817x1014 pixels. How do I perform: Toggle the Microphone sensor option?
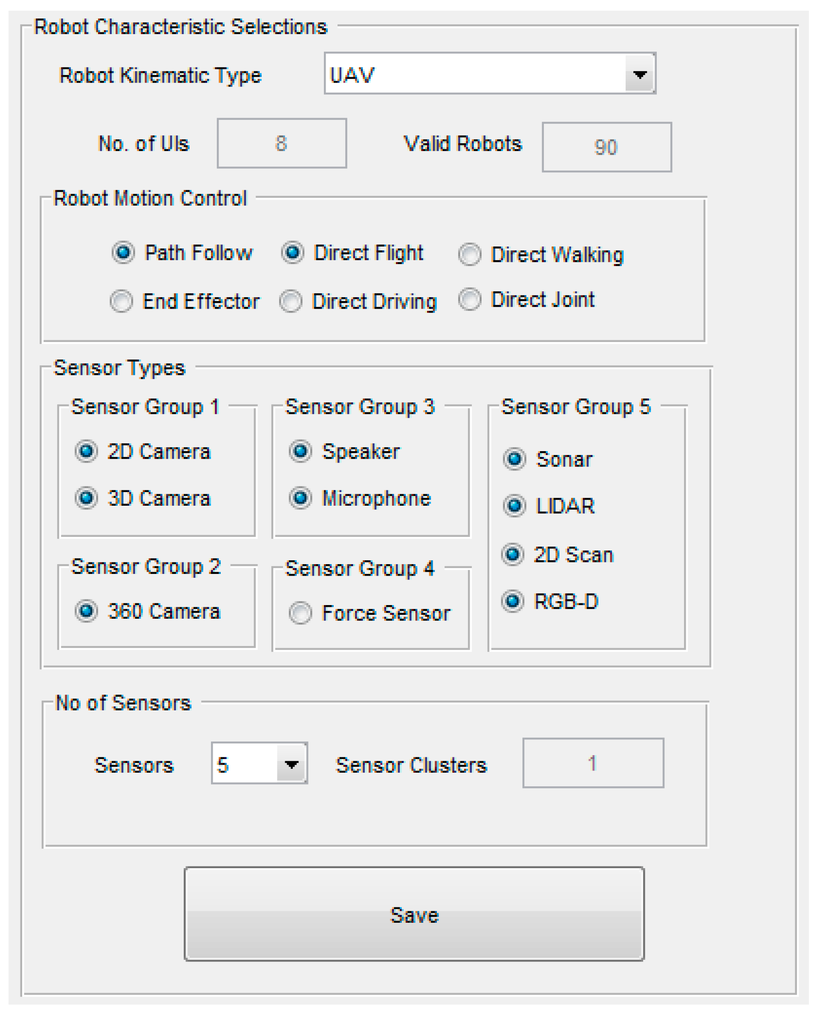tap(300, 498)
